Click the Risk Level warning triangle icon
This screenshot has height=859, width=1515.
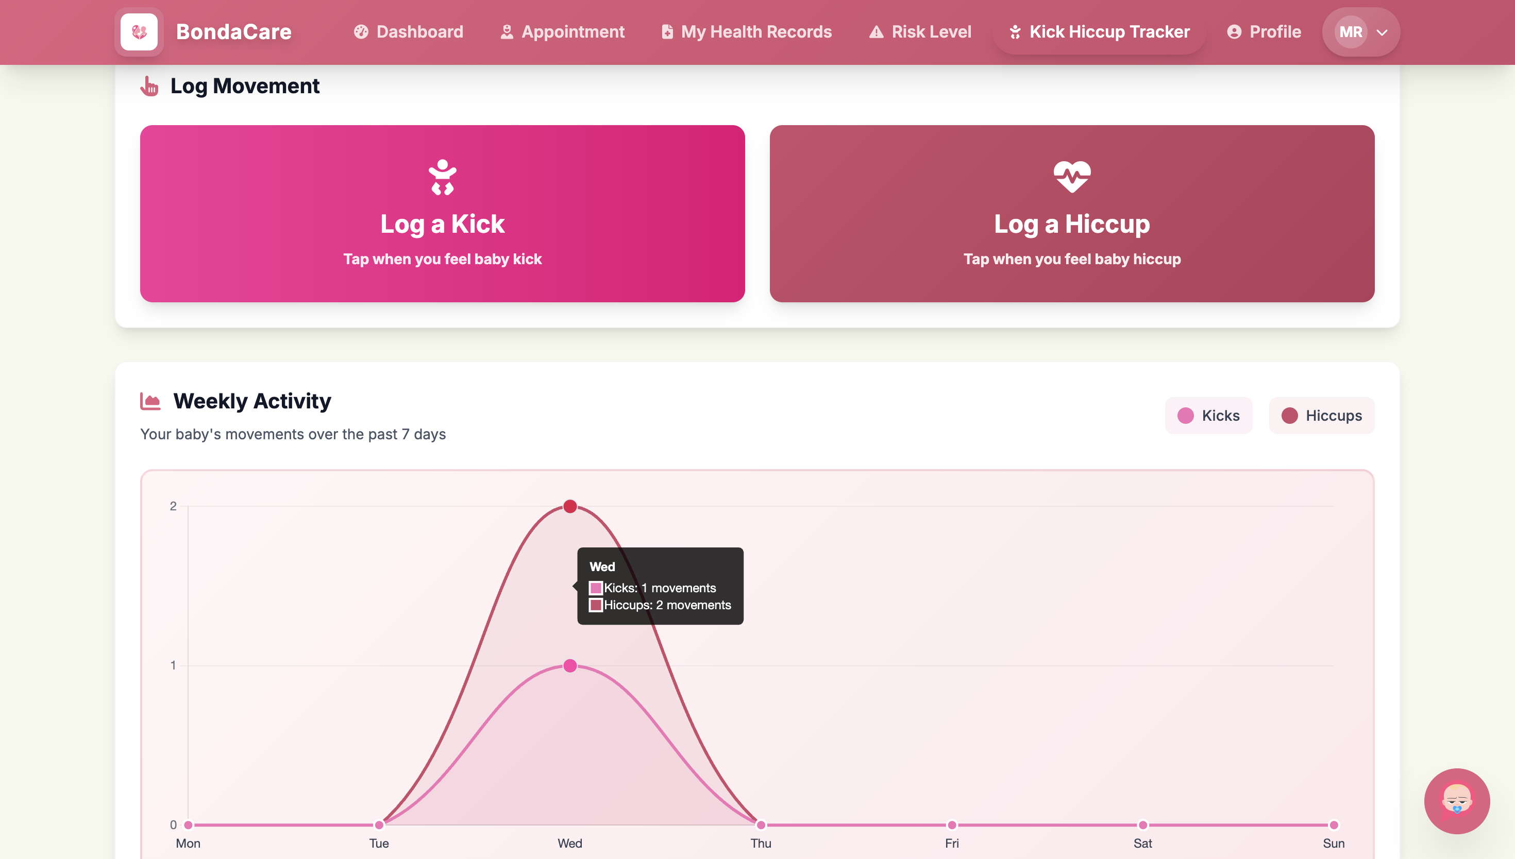point(876,32)
